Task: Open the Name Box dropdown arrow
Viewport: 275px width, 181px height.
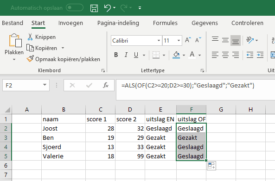Action: pos(45,85)
